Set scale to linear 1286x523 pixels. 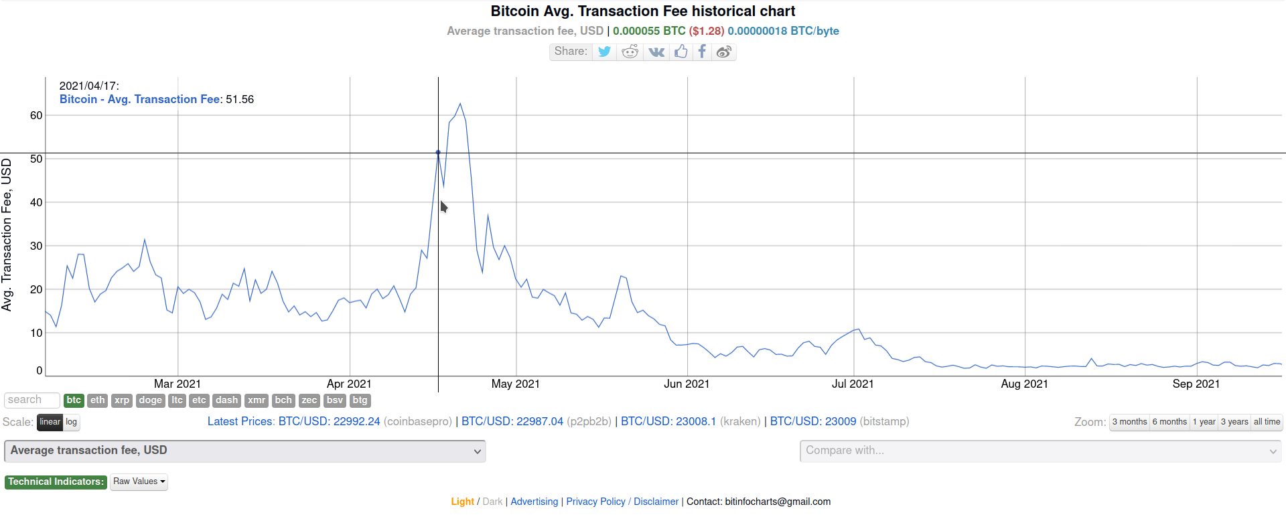50,422
